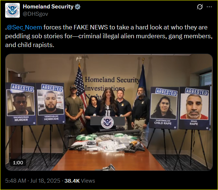Select the Guatemalan Child Rape poster
The height and width of the screenshot is (190, 218).
[x=163, y=108]
